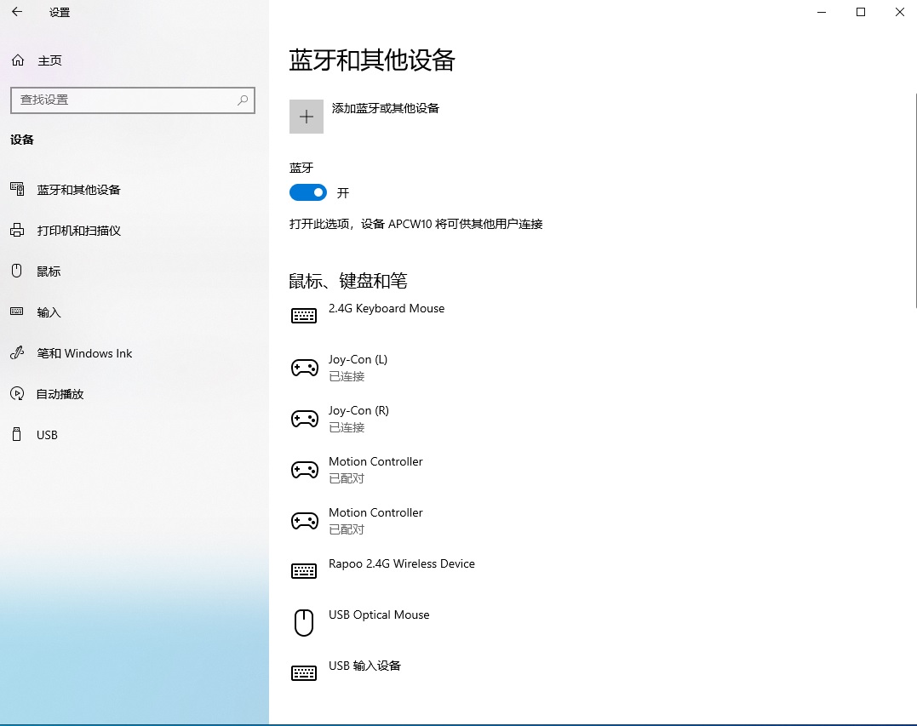Viewport: 917px width, 726px height.
Task: Click the plus icon to add device
Action: click(307, 117)
